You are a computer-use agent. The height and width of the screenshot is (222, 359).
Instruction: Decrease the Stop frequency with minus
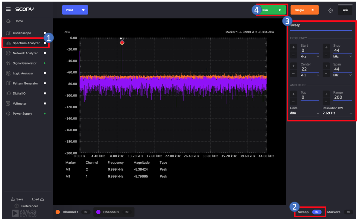coord(326,55)
